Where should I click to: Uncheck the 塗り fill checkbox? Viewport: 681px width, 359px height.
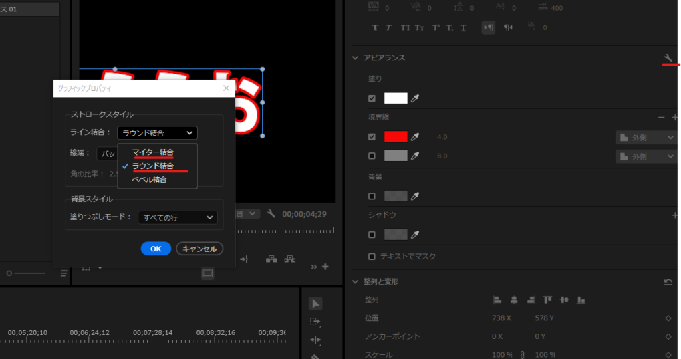pos(372,98)
